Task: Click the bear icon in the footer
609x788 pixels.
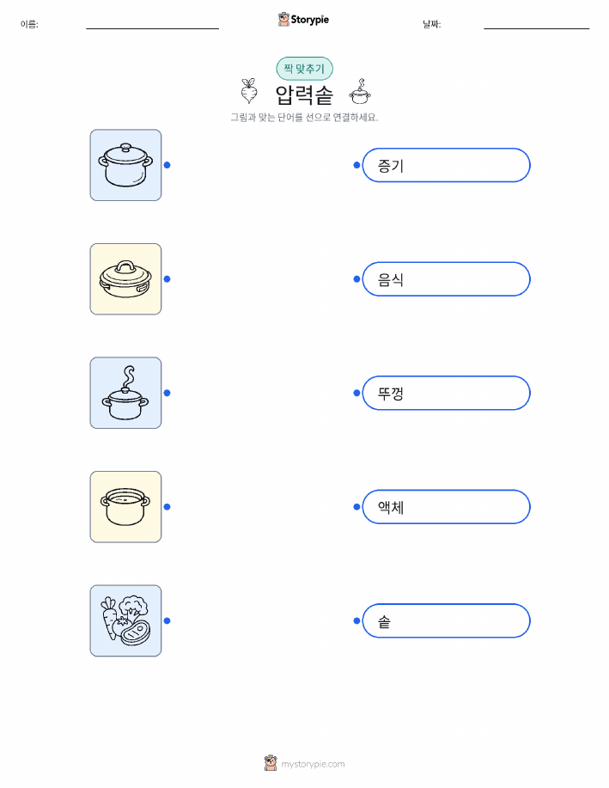Action: [271, 763]
